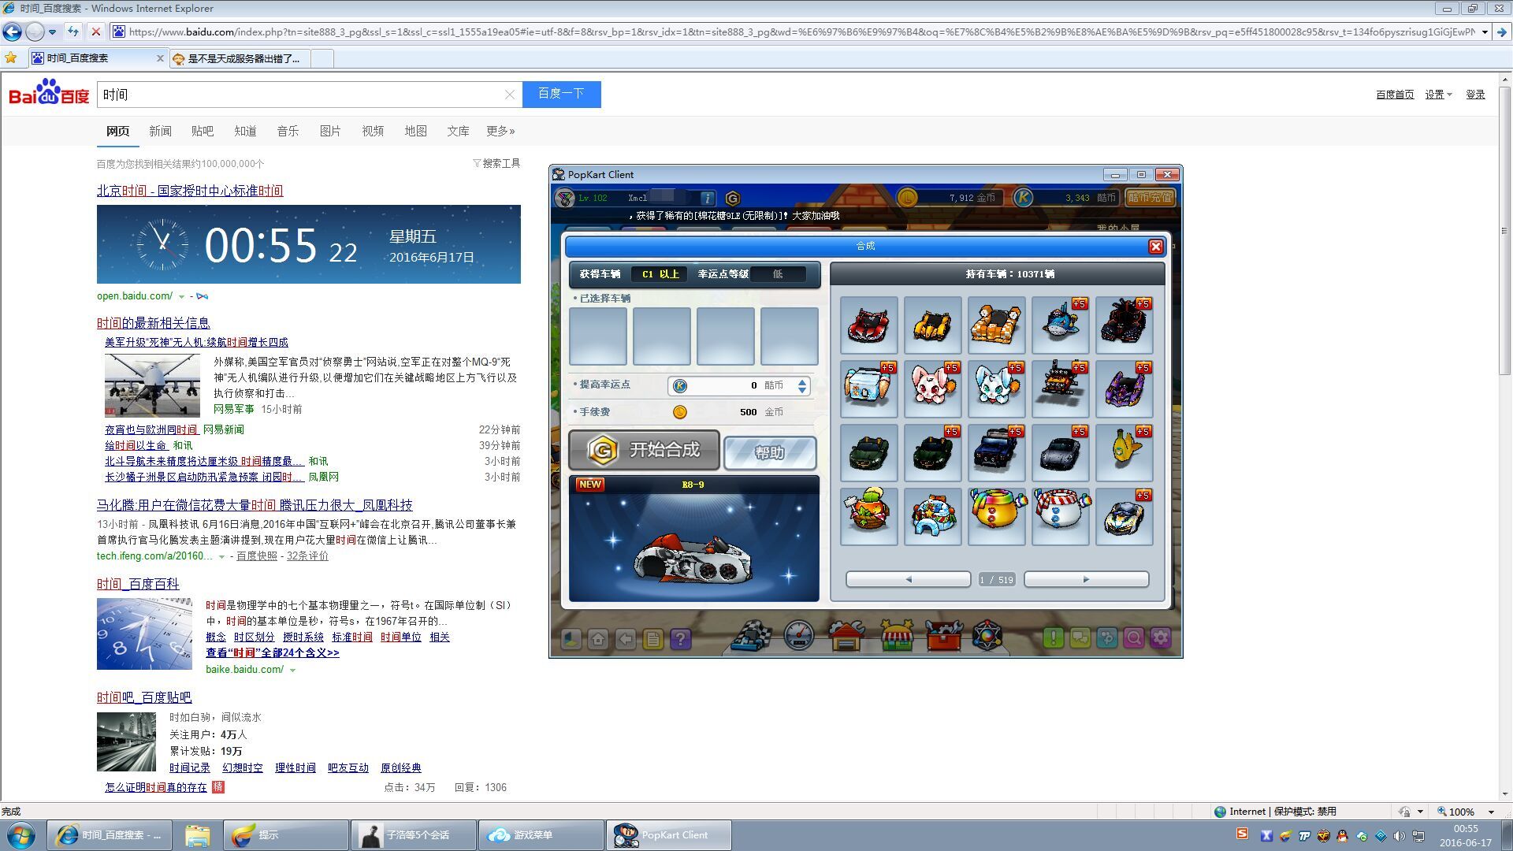Increase luck points using the up stepper arrow
The height and width of the screenshot is (851, 1513).
(802, 381)
